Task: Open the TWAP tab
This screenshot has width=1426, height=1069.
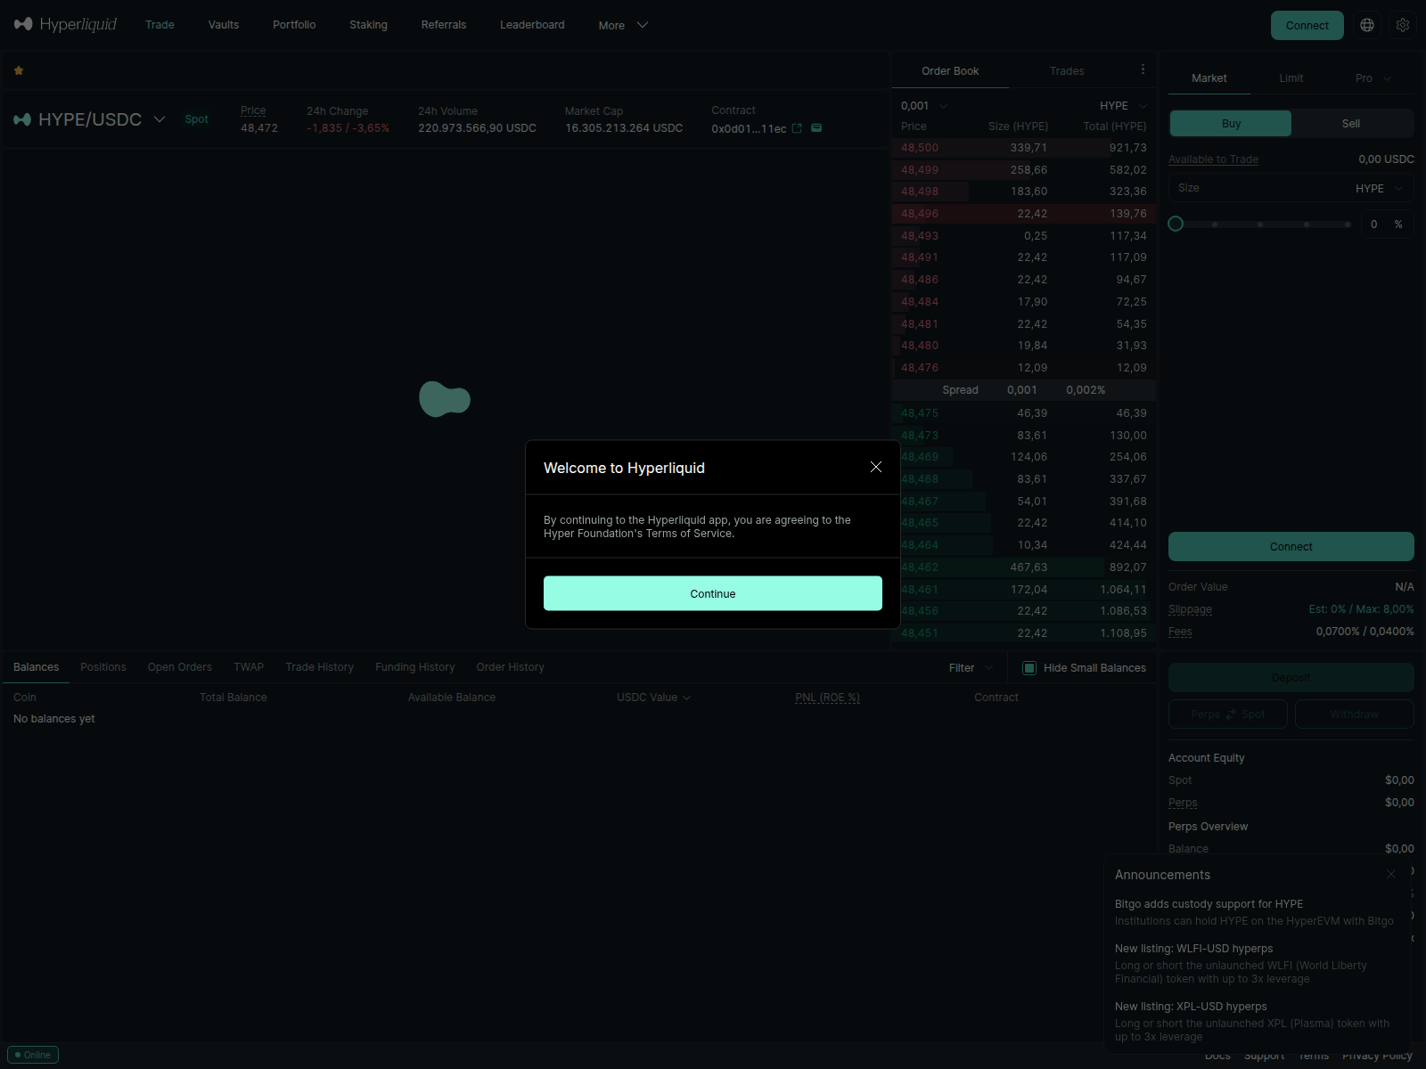Action: pos(249,667)
